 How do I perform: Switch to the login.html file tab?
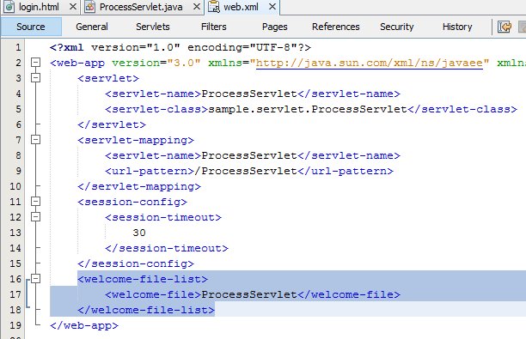click(39, 7)
